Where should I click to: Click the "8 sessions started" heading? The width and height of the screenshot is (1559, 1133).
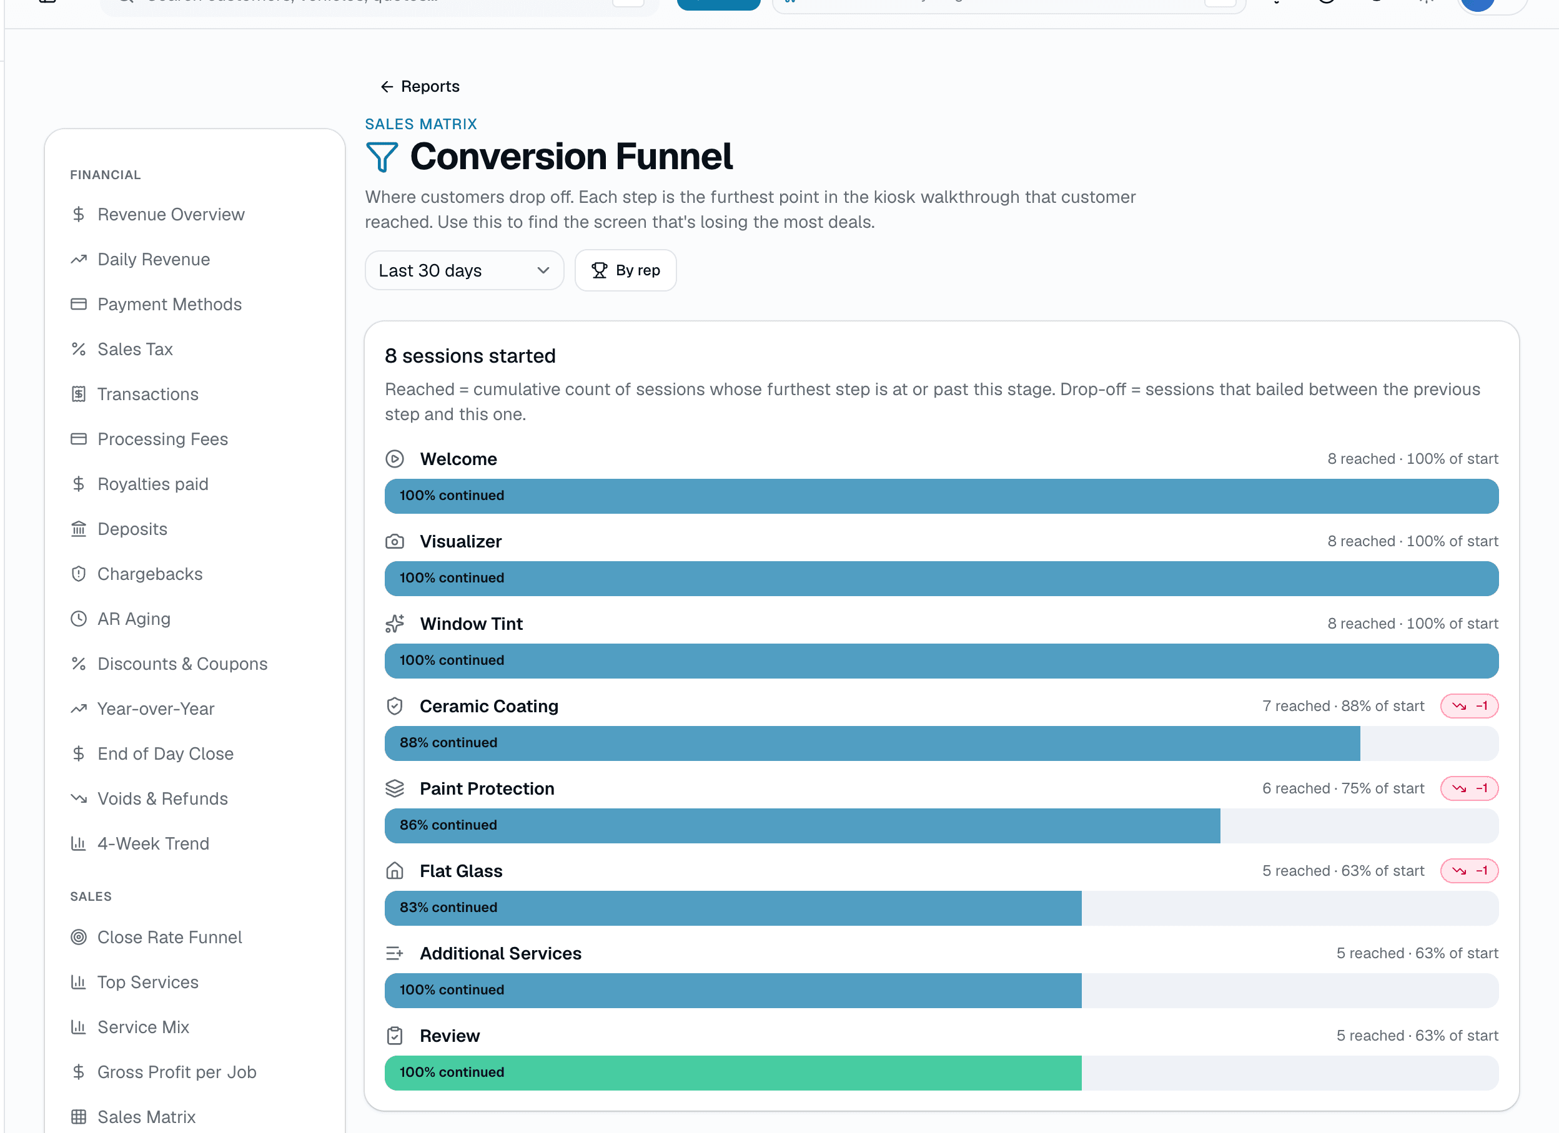470,356
